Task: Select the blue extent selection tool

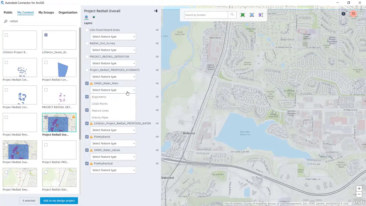Action: pyautogui.click(x=252, y=15)
